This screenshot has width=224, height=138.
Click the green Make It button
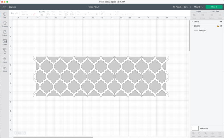tap(214, 7)
